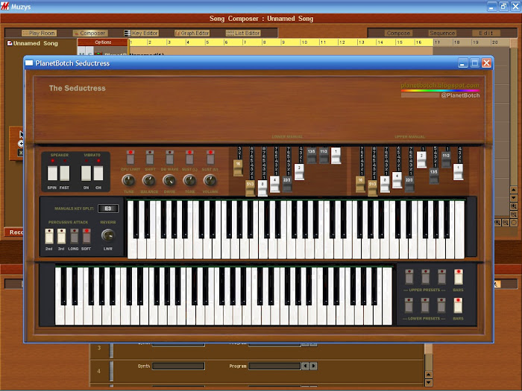Select the second lower preset switch
Viewport: 522px width, 391px height.
[x=426, y=305]
